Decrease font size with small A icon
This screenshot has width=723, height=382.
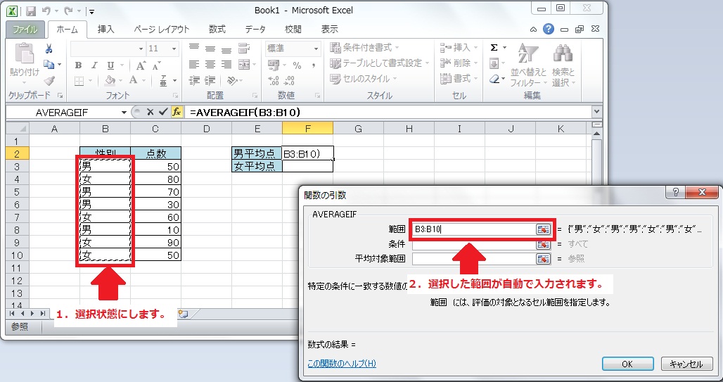point(157,65)
